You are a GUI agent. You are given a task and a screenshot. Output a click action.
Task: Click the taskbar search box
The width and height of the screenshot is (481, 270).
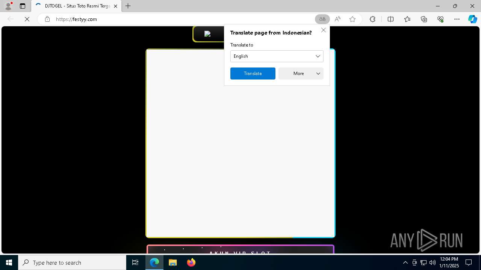point(72,262)
